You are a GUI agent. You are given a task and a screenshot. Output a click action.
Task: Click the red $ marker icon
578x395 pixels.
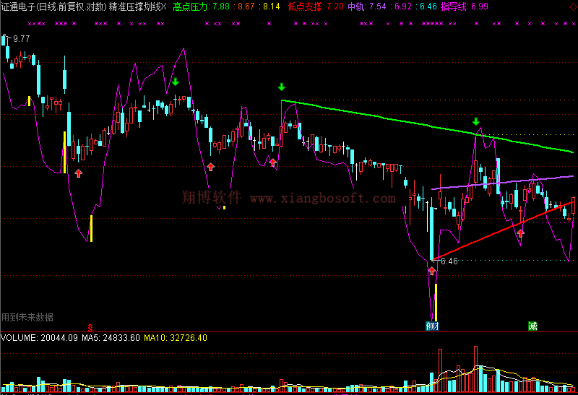point(90,326)
